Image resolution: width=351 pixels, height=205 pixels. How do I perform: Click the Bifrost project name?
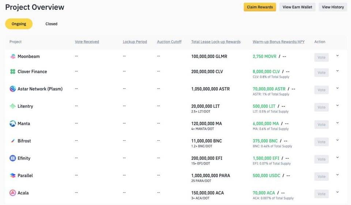point(24,141)
